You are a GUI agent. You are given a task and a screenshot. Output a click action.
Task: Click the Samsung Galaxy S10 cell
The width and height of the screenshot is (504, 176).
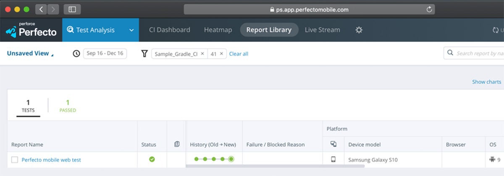pos(373,160)
